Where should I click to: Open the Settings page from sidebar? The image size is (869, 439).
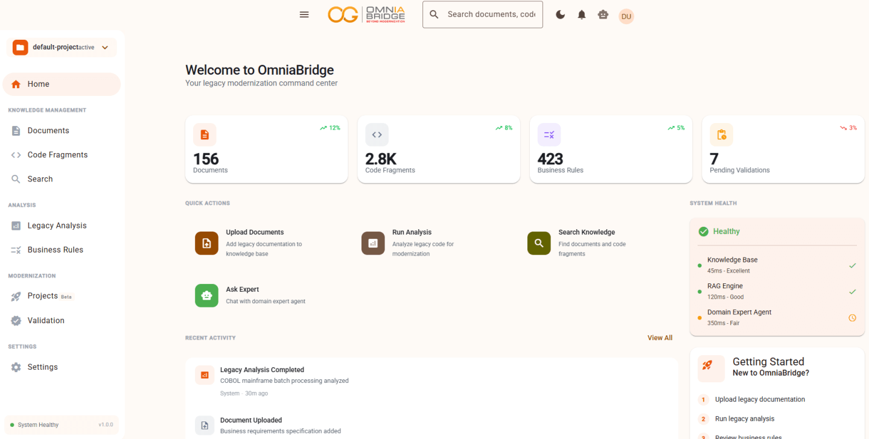(42, 367)
